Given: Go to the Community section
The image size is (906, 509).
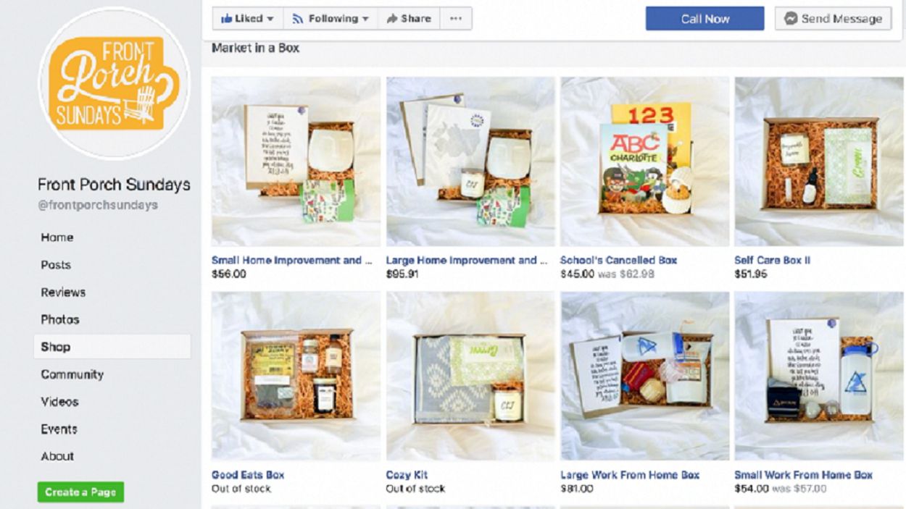Looking at the screenshot, I should (x=72, y=374).
